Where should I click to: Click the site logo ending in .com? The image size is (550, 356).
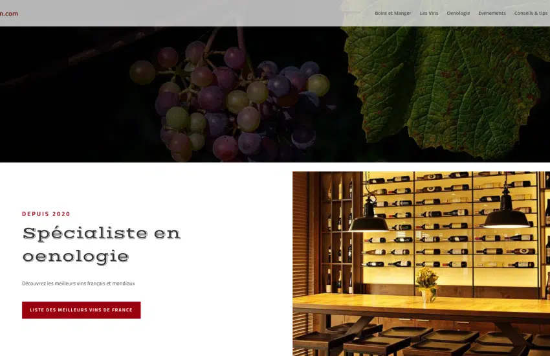(9, 14)
